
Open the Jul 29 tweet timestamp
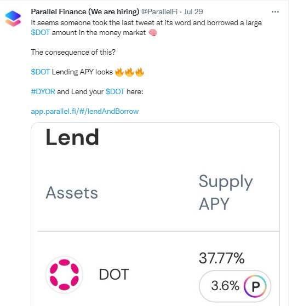(193, 11)
